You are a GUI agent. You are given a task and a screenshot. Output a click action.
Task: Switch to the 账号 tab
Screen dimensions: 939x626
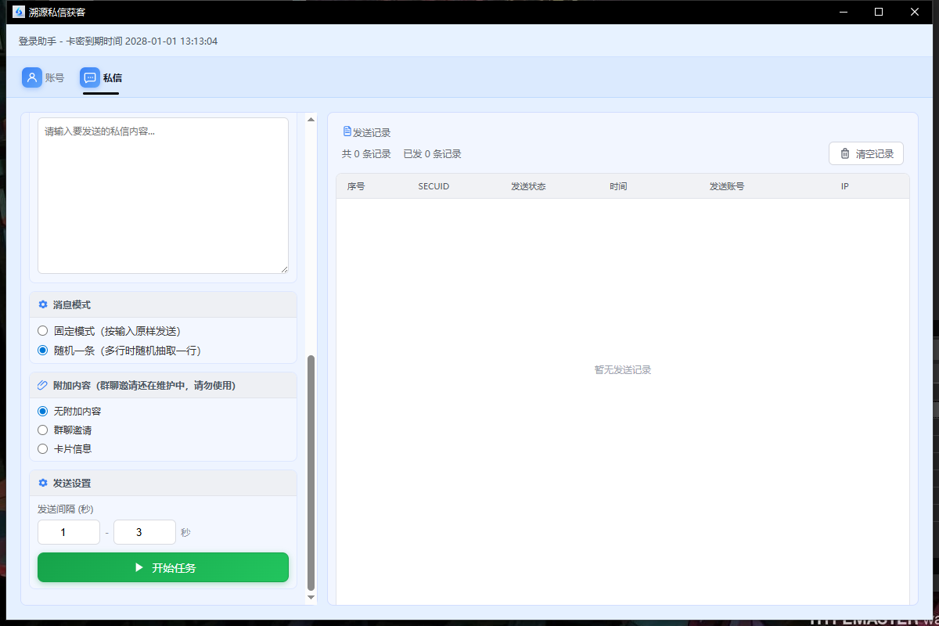pyautogui.click(x=54, y=77)
